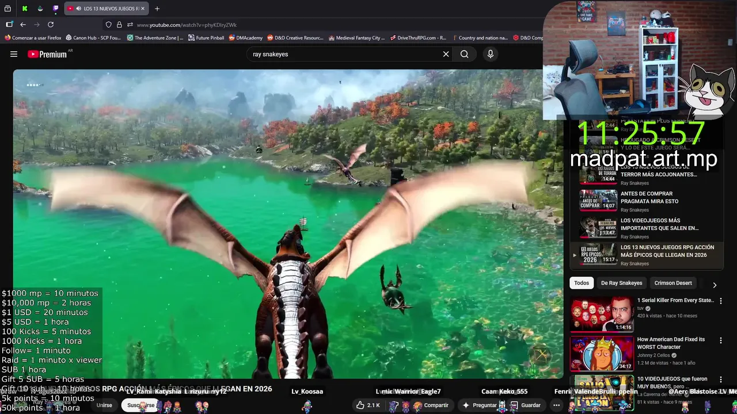Click the Suscribirse subscribe button
The height and width of the screenshot is (414, 737).
pyautogui.click(x=141, y=405)
